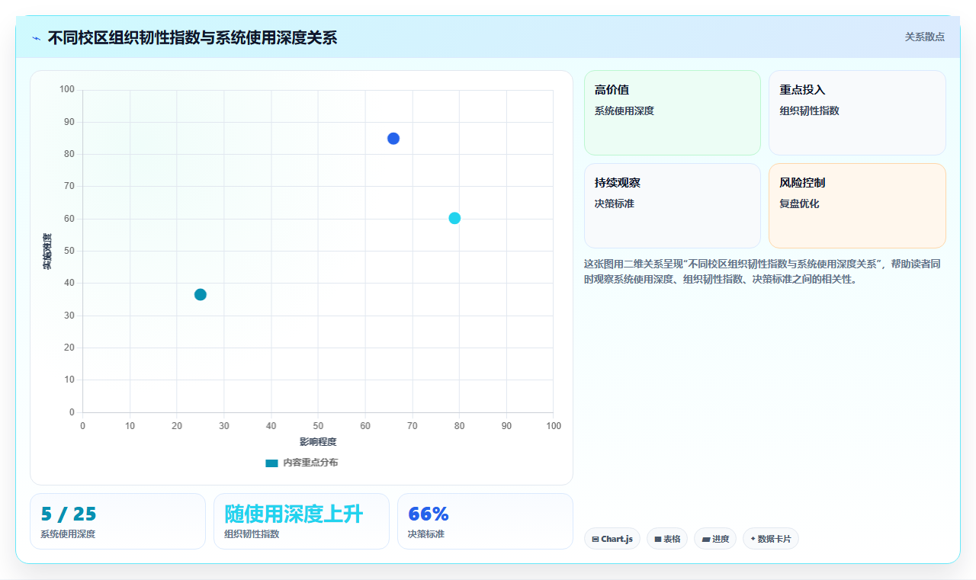976x580 pixels.
Task: Click 系统使用深度 text in 高价值 card
Action: 624,111
